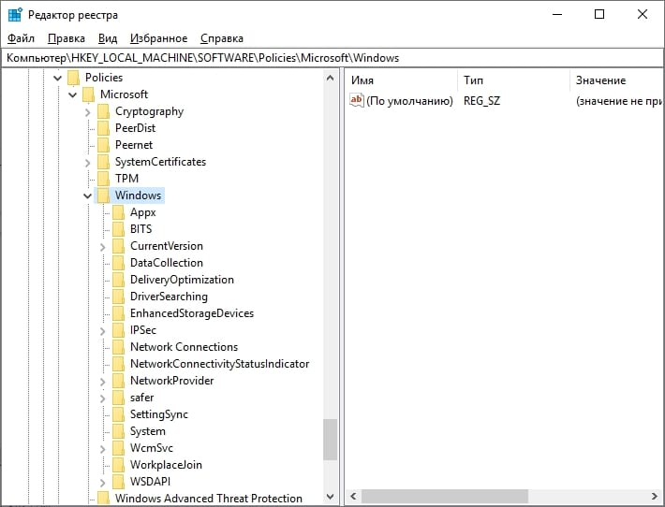Image resolution: width=665 pixels, height=507 pixels.
Task: Click the BITS folder icon
Action: (118, 229)
